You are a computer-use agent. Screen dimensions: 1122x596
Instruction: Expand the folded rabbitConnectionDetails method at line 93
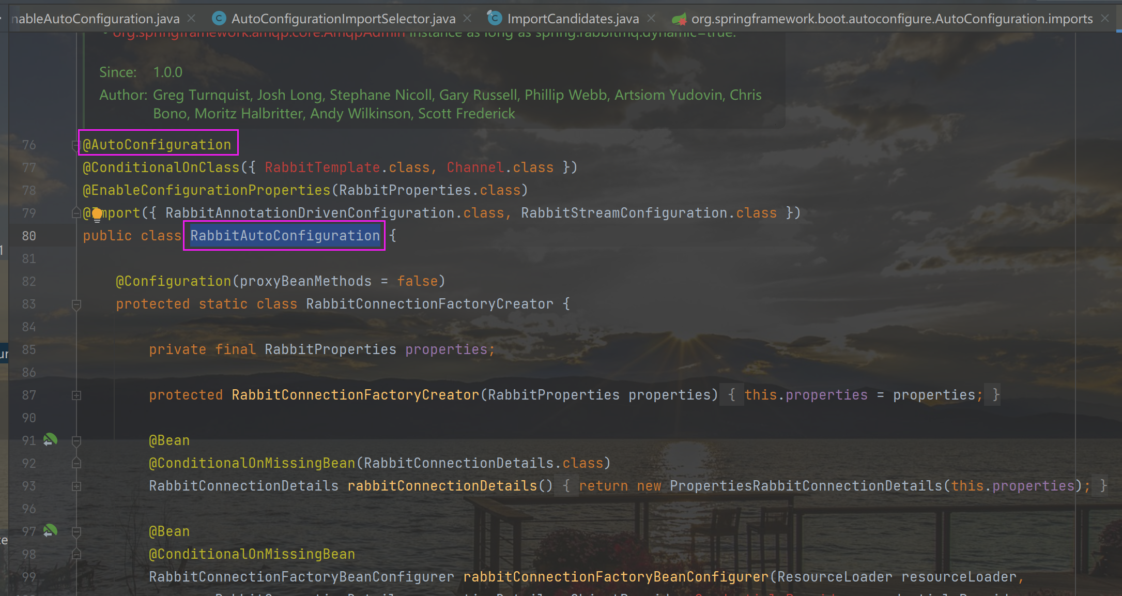76,486
